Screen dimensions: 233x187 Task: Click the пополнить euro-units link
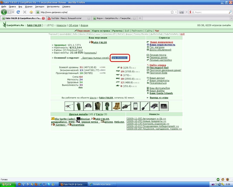(x=90, y=53)
